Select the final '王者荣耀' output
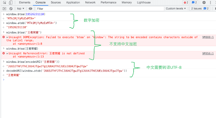 pos(13,75)
